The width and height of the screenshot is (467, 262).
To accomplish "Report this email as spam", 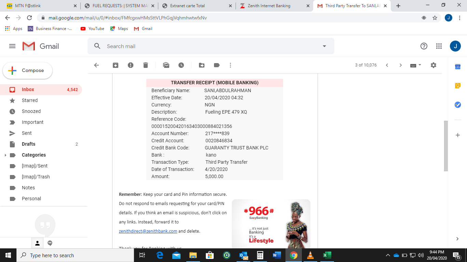I will 131,65.
